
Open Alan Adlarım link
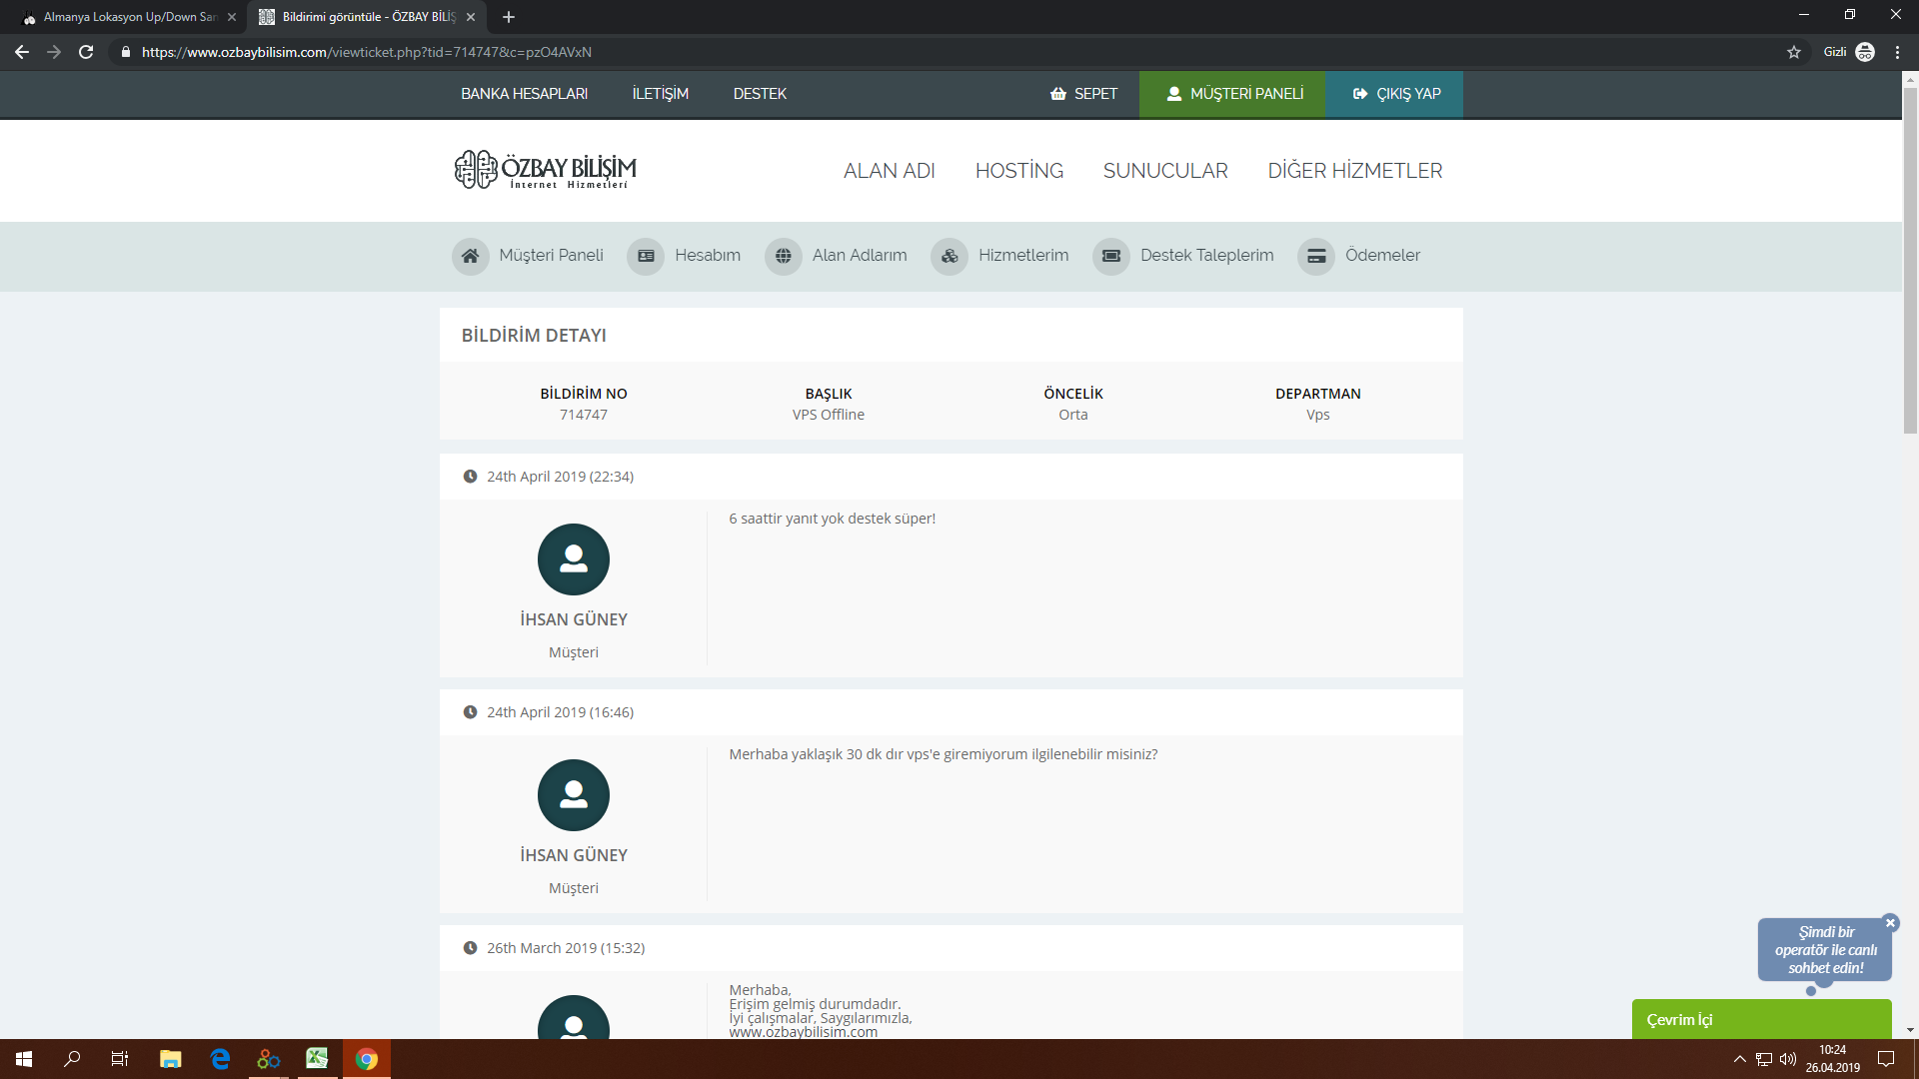coord(860,256)
